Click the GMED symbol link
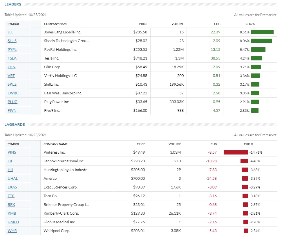Screen dimensions: 282x239 13,222
